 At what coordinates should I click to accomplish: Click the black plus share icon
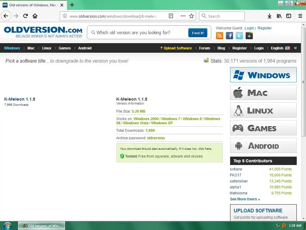pyautogui.click(x=249, y=36)
